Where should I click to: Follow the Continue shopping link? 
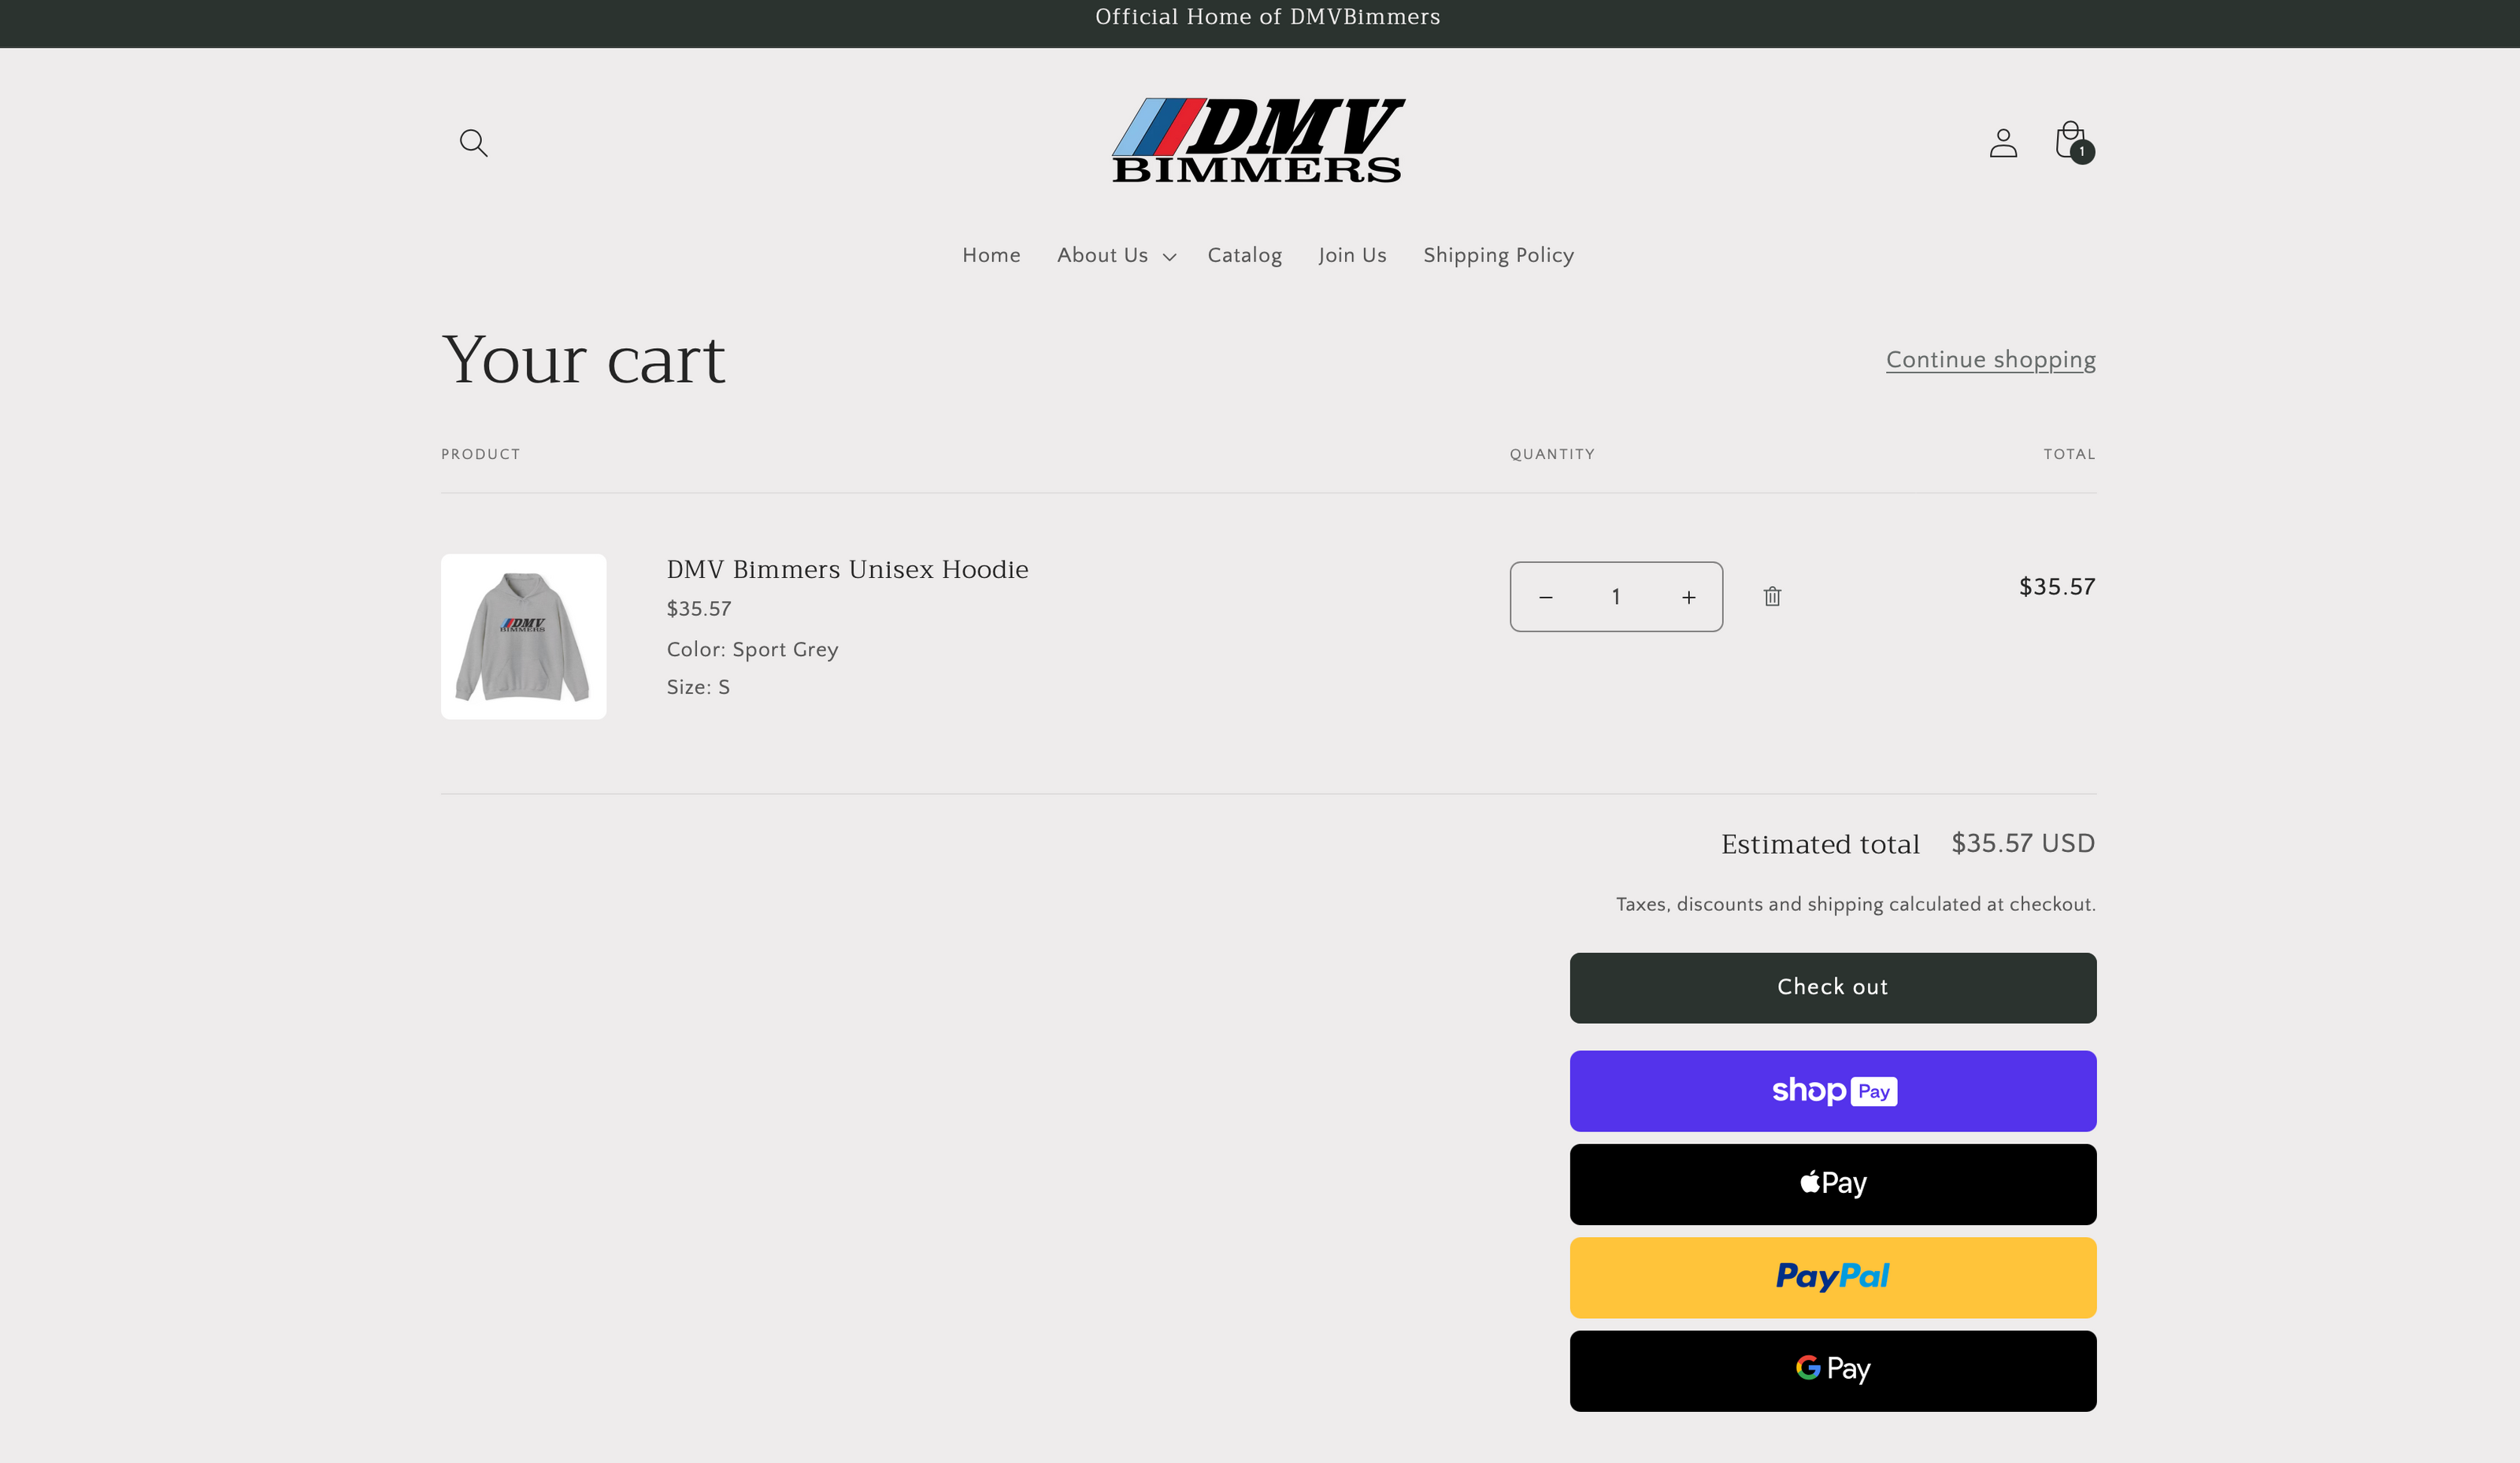click(x=1990, y=360)
